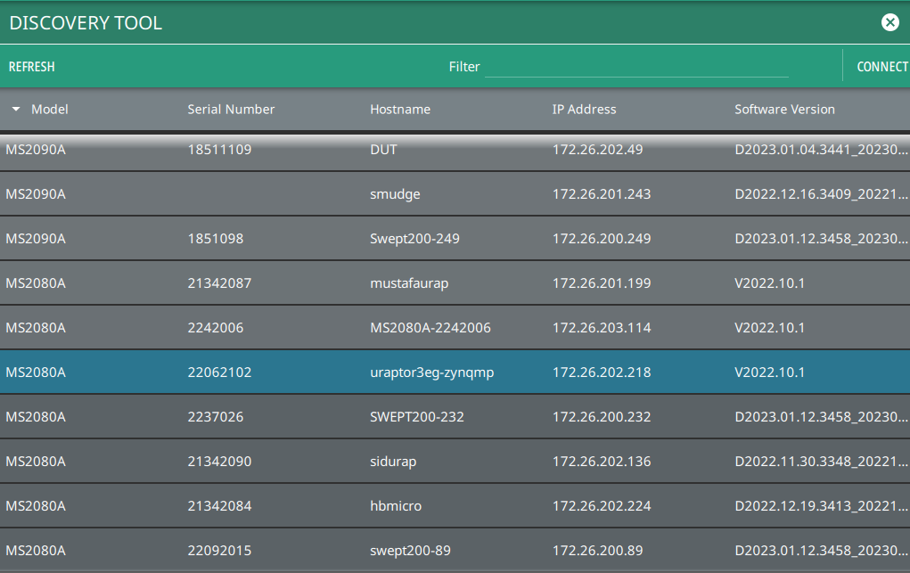The width and height of the screenshot is (910, 573).
Task: Pick the MS2080A-2242006 hostname row
Action: [x=430, y=328]
